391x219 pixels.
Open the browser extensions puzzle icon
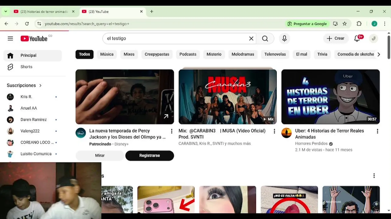[359, 24]
